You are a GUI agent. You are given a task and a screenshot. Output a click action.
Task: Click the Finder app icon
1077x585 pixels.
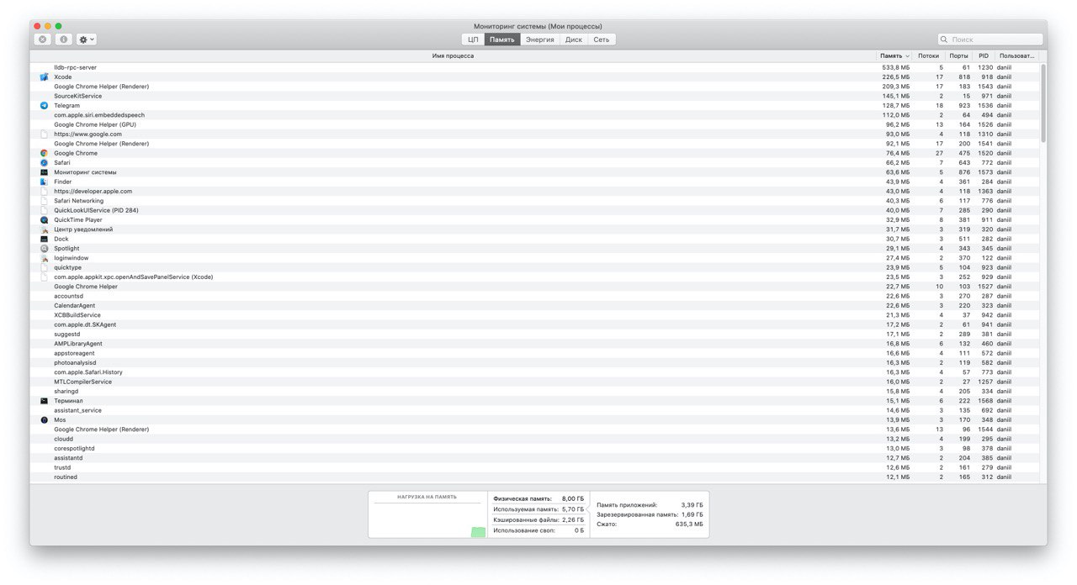[x=45, y=182]
